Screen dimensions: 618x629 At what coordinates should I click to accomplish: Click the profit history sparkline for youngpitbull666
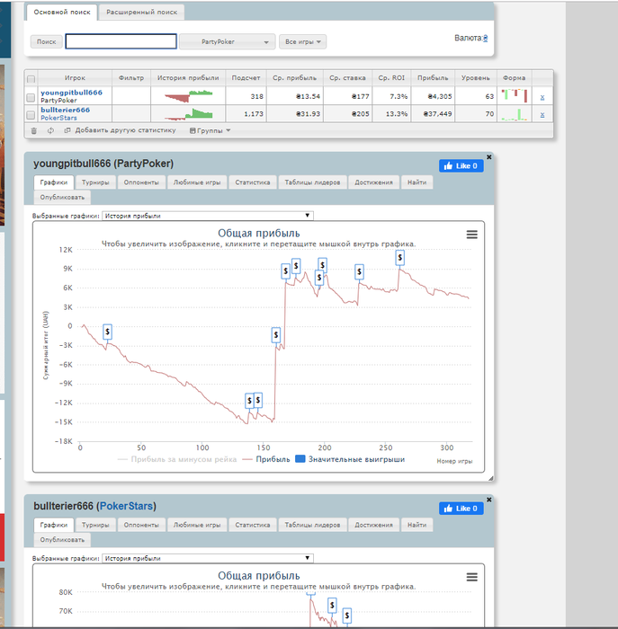coord(188,96)
